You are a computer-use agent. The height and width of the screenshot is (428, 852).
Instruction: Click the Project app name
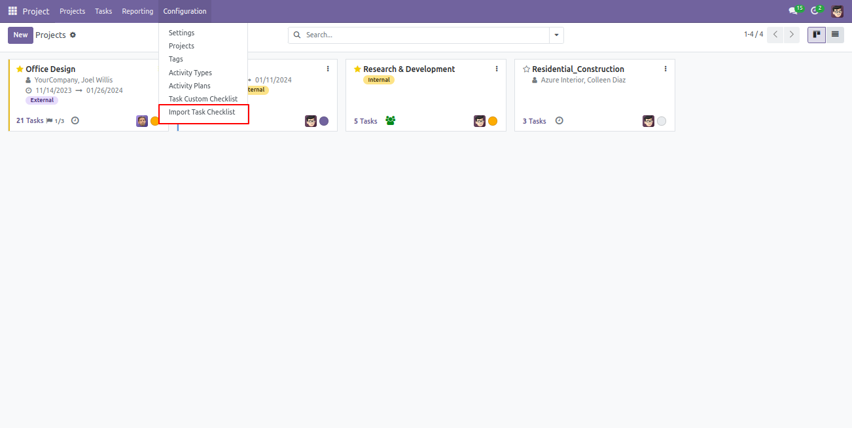coord(36,11)
